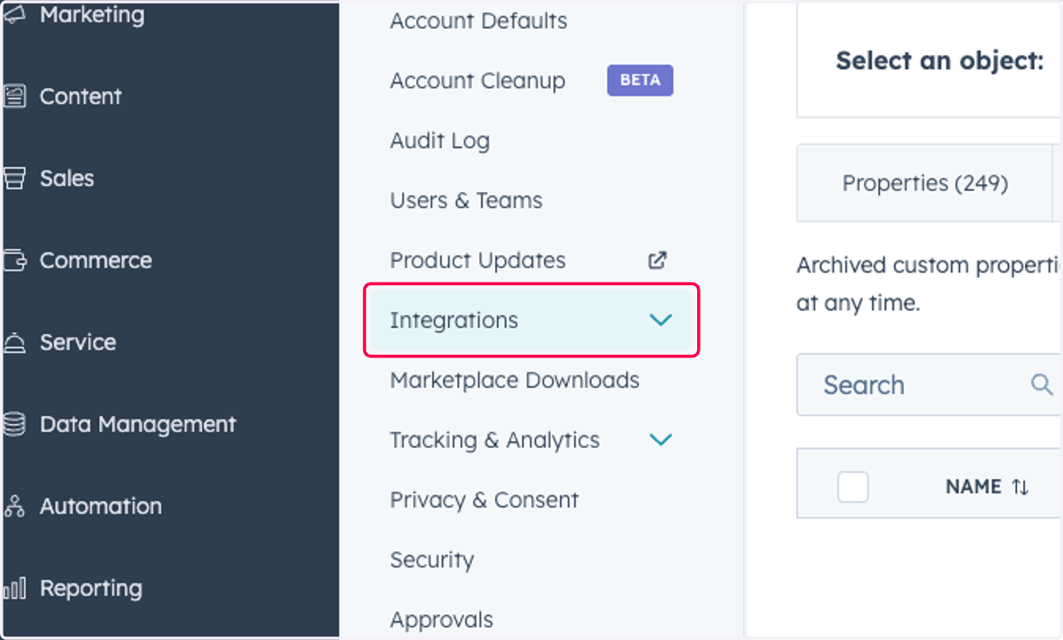Click the Reporting bar chart icon
Image resolution: width=1063 pixels, height=640 pixels.
click(x=14, y=589)
